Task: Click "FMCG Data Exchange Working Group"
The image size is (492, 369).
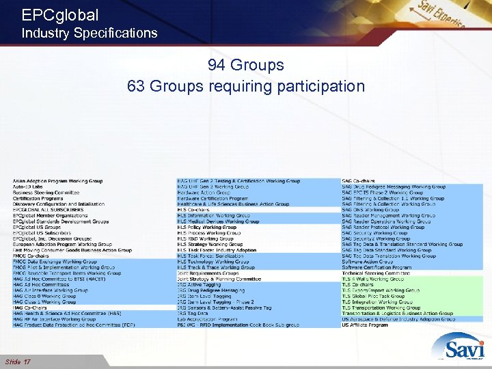Action: [x=55, y=262]
